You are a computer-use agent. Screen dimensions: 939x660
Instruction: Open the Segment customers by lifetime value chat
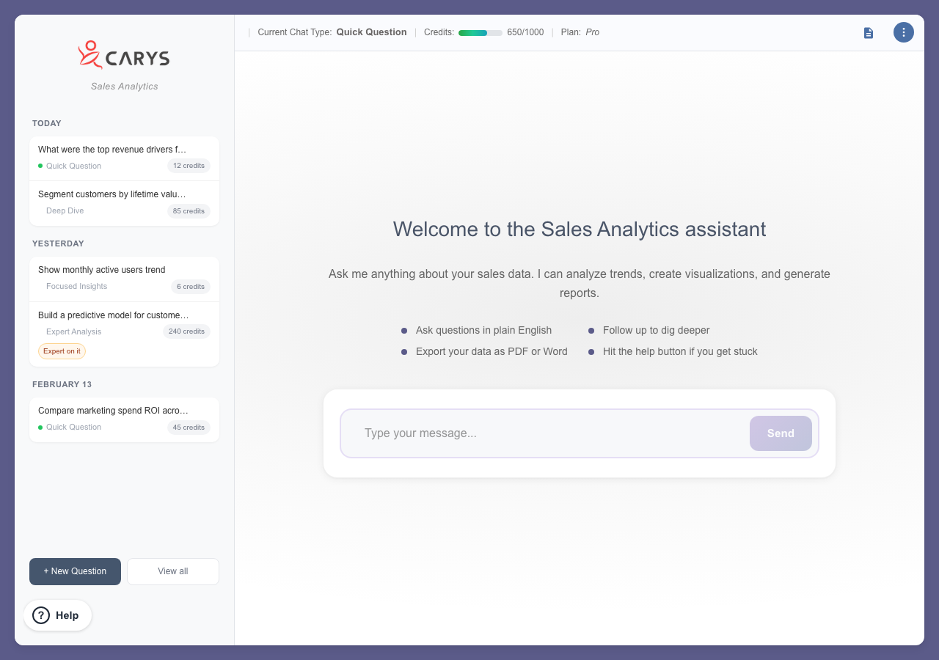(112, 194)
